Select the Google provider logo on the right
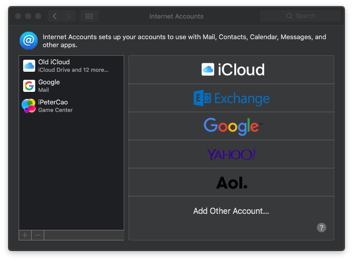The image size is (353, 261). [233, 126]
